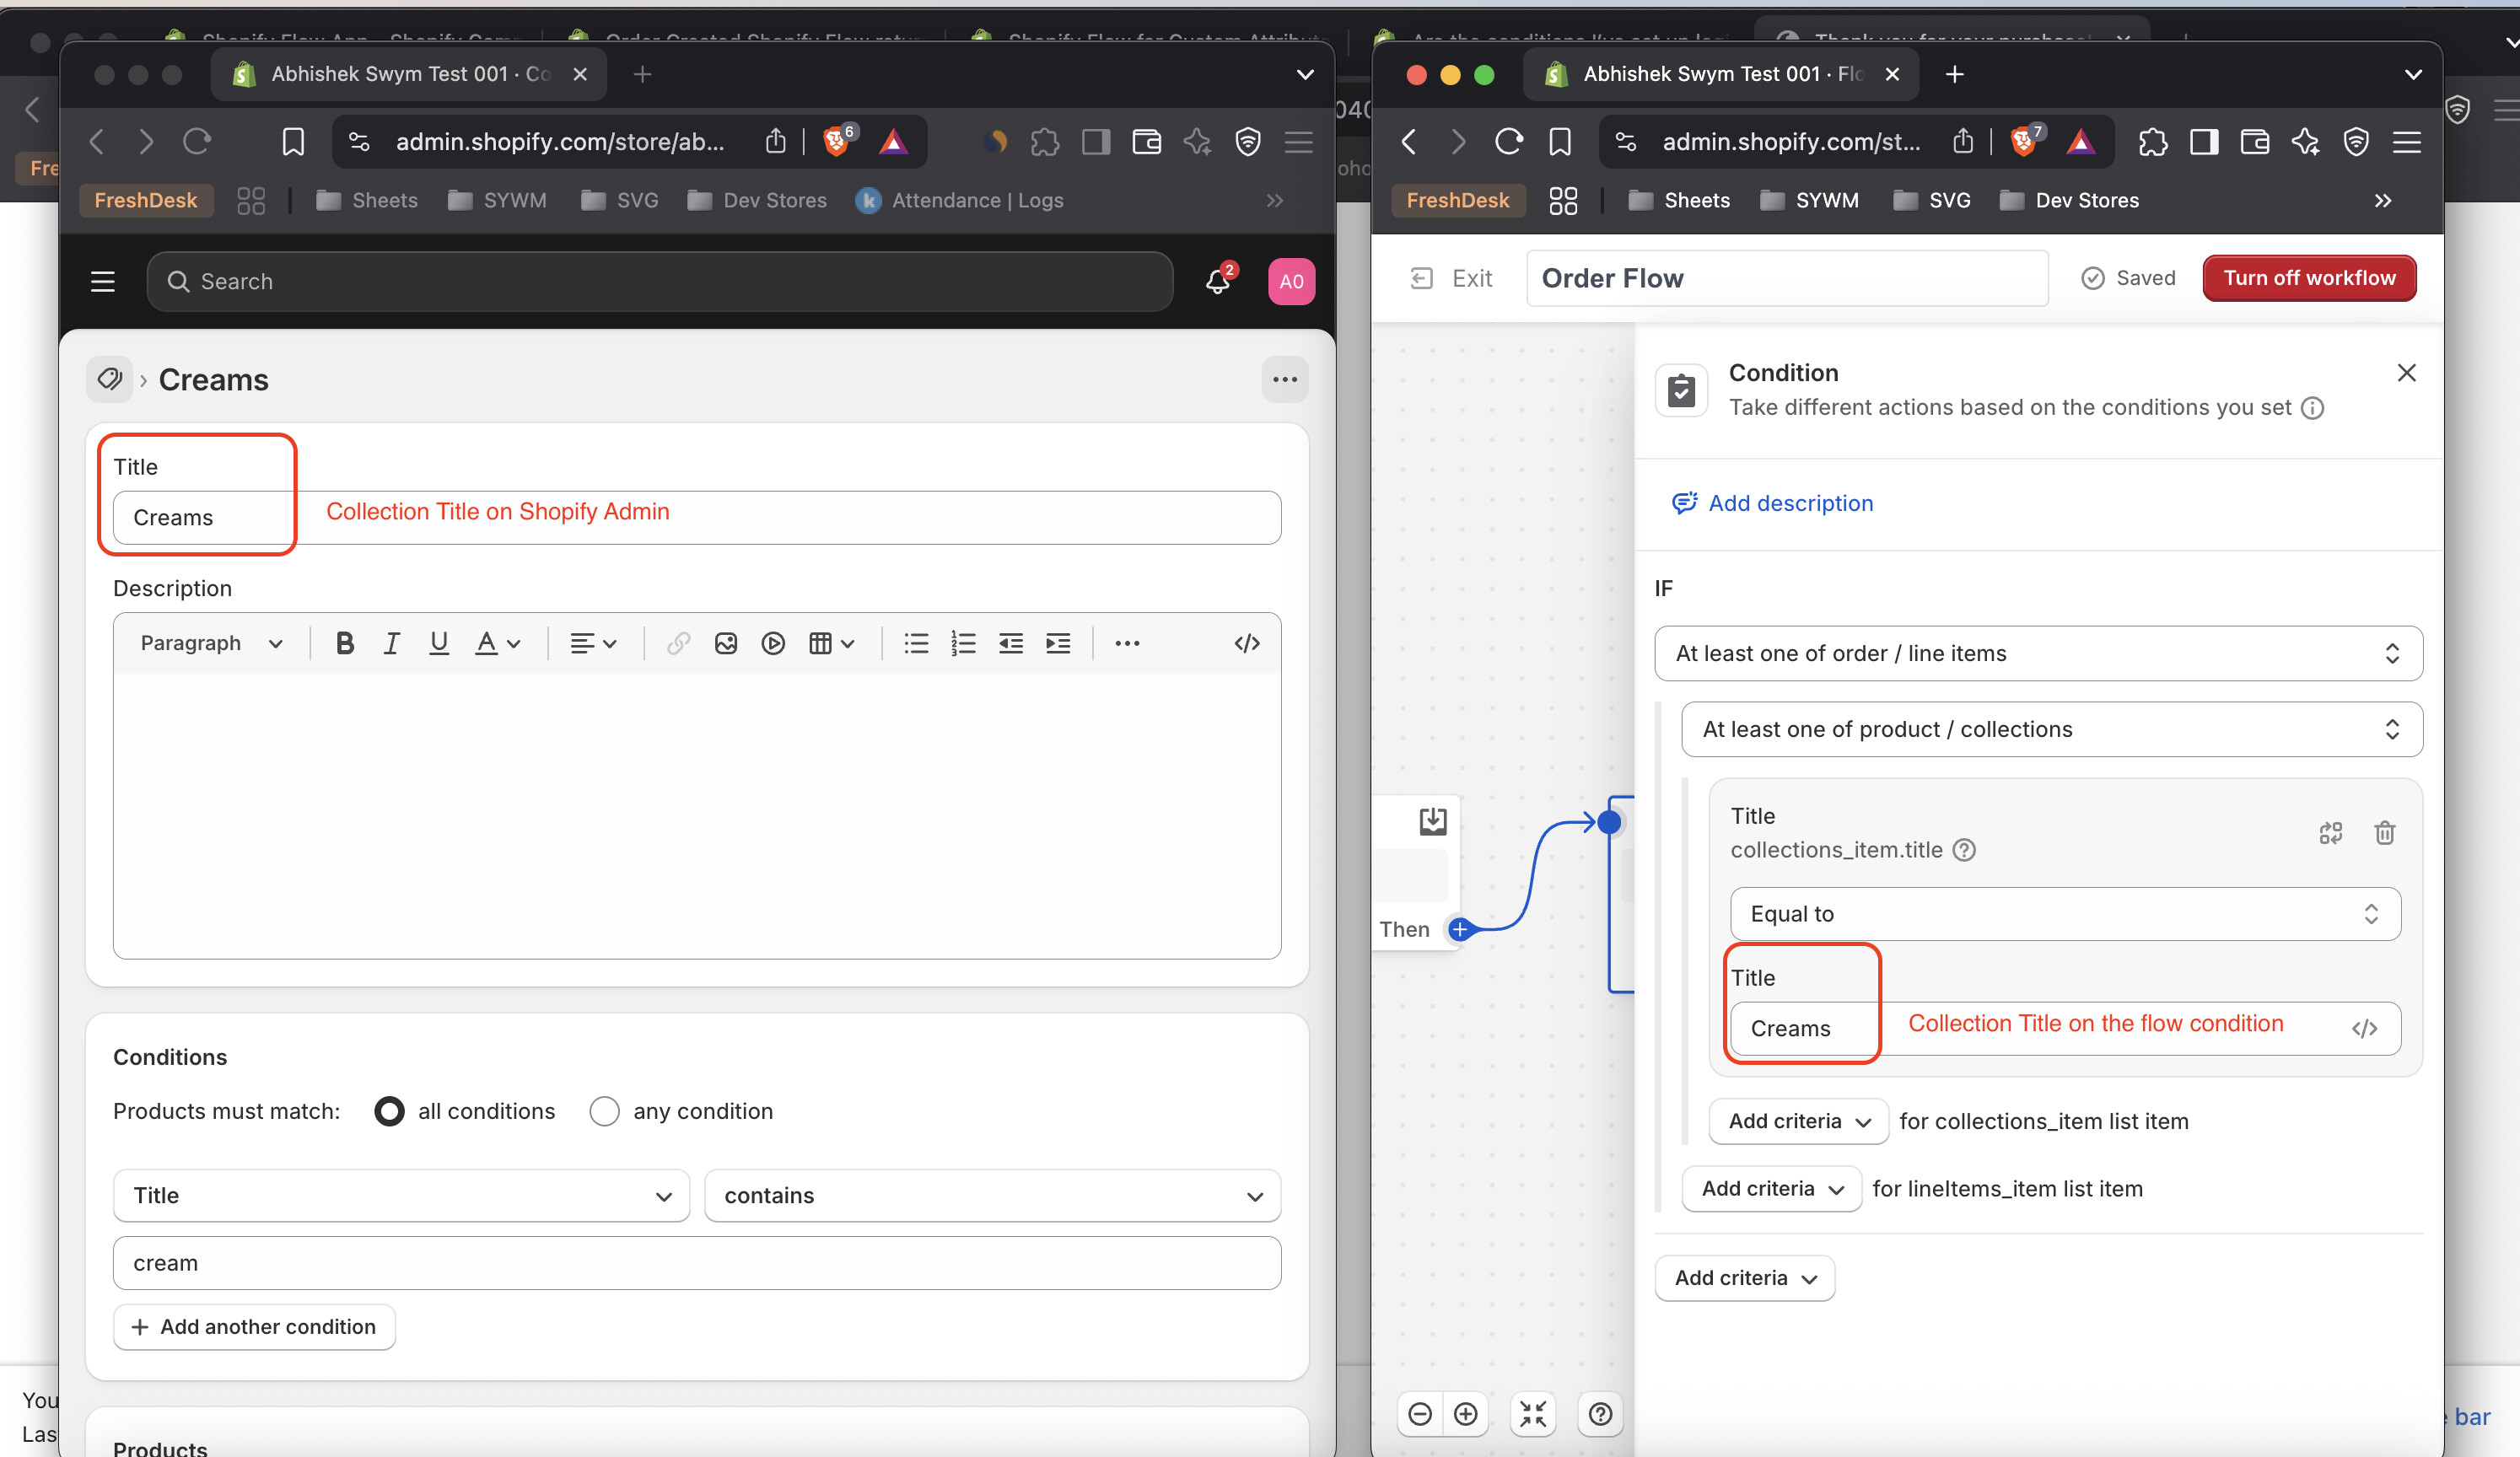Open workflow help button
Viewport: 2520px width, 1457px height.
coord(1600,1413)
